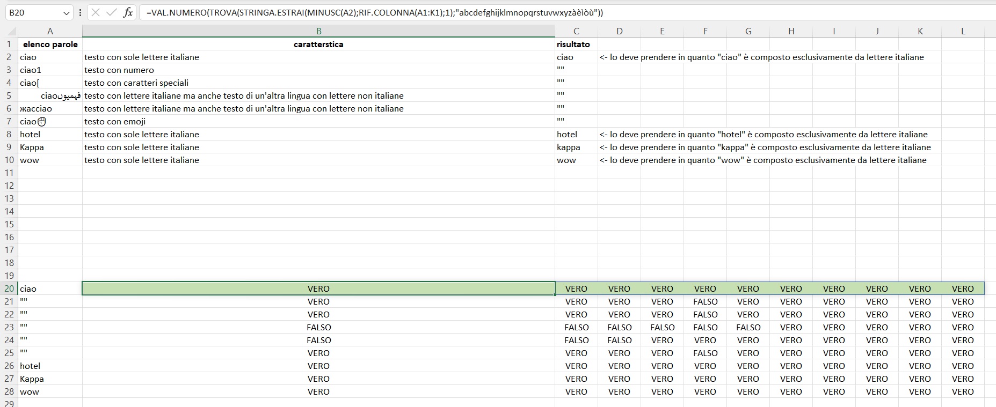The height and width of the screenshot is (407, 996).
Task: Click cell A3 containing 'ciao1'
Action: click(x=50, y=70)
